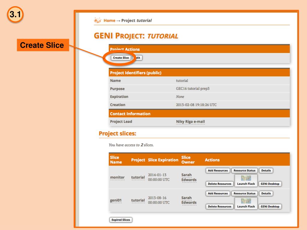Viewport: 307px width, 230px height.
Task: Click the GENI logo icon in breadcrumb
Action: pyautogui.click(x=97, y=20)
